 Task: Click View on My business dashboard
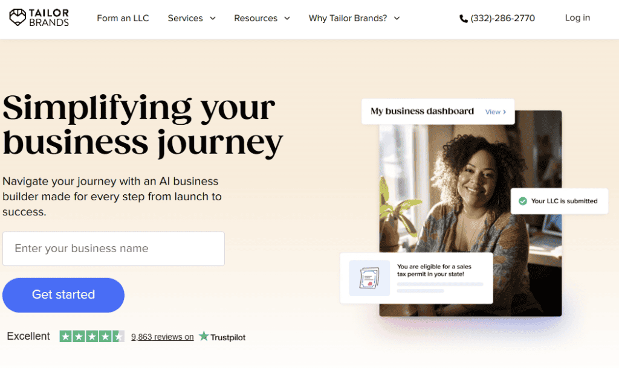click(493, 112)
